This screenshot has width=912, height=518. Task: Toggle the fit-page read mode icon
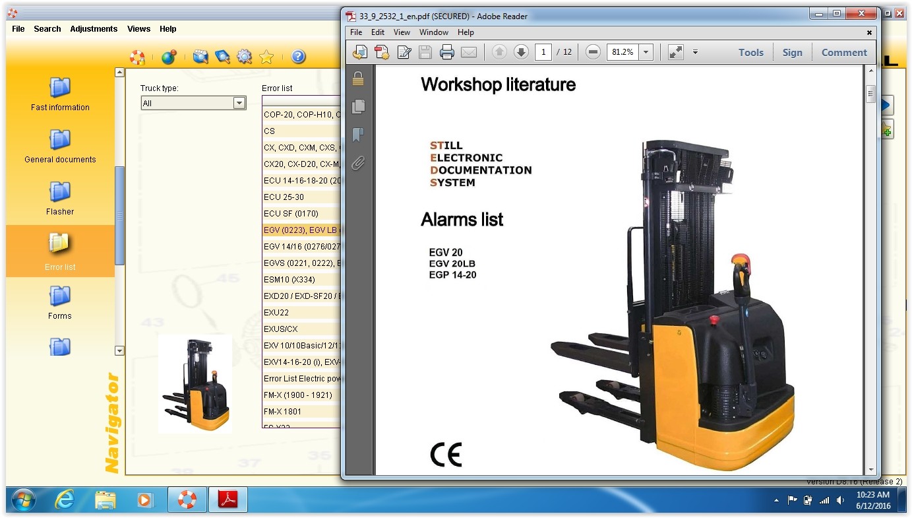point(675,53)
